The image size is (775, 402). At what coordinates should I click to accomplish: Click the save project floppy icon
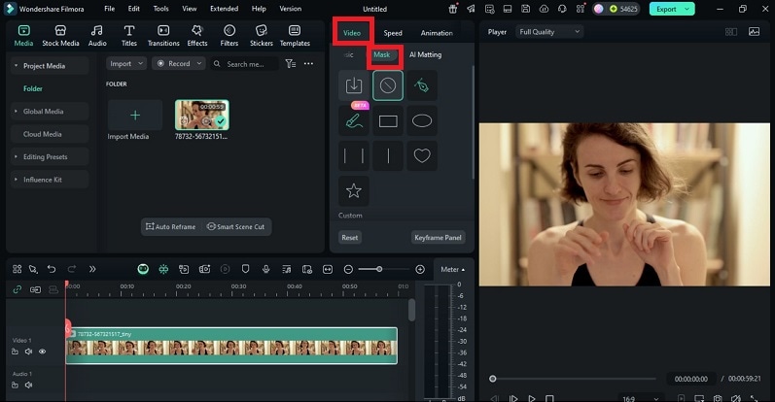tap(525, 9)
